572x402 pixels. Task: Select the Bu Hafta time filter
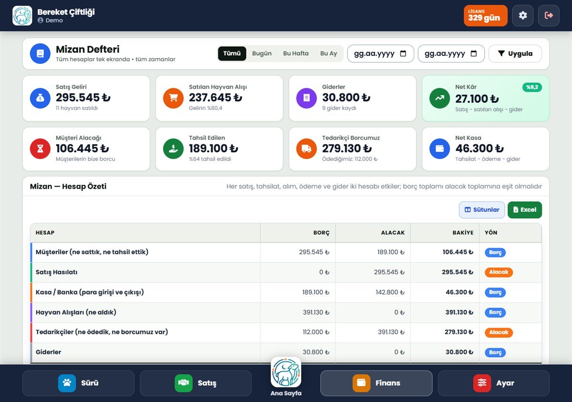click(x=296, y=53)
